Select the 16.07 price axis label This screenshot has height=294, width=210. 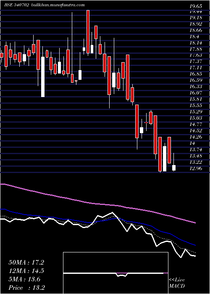[x=196, y=93]
